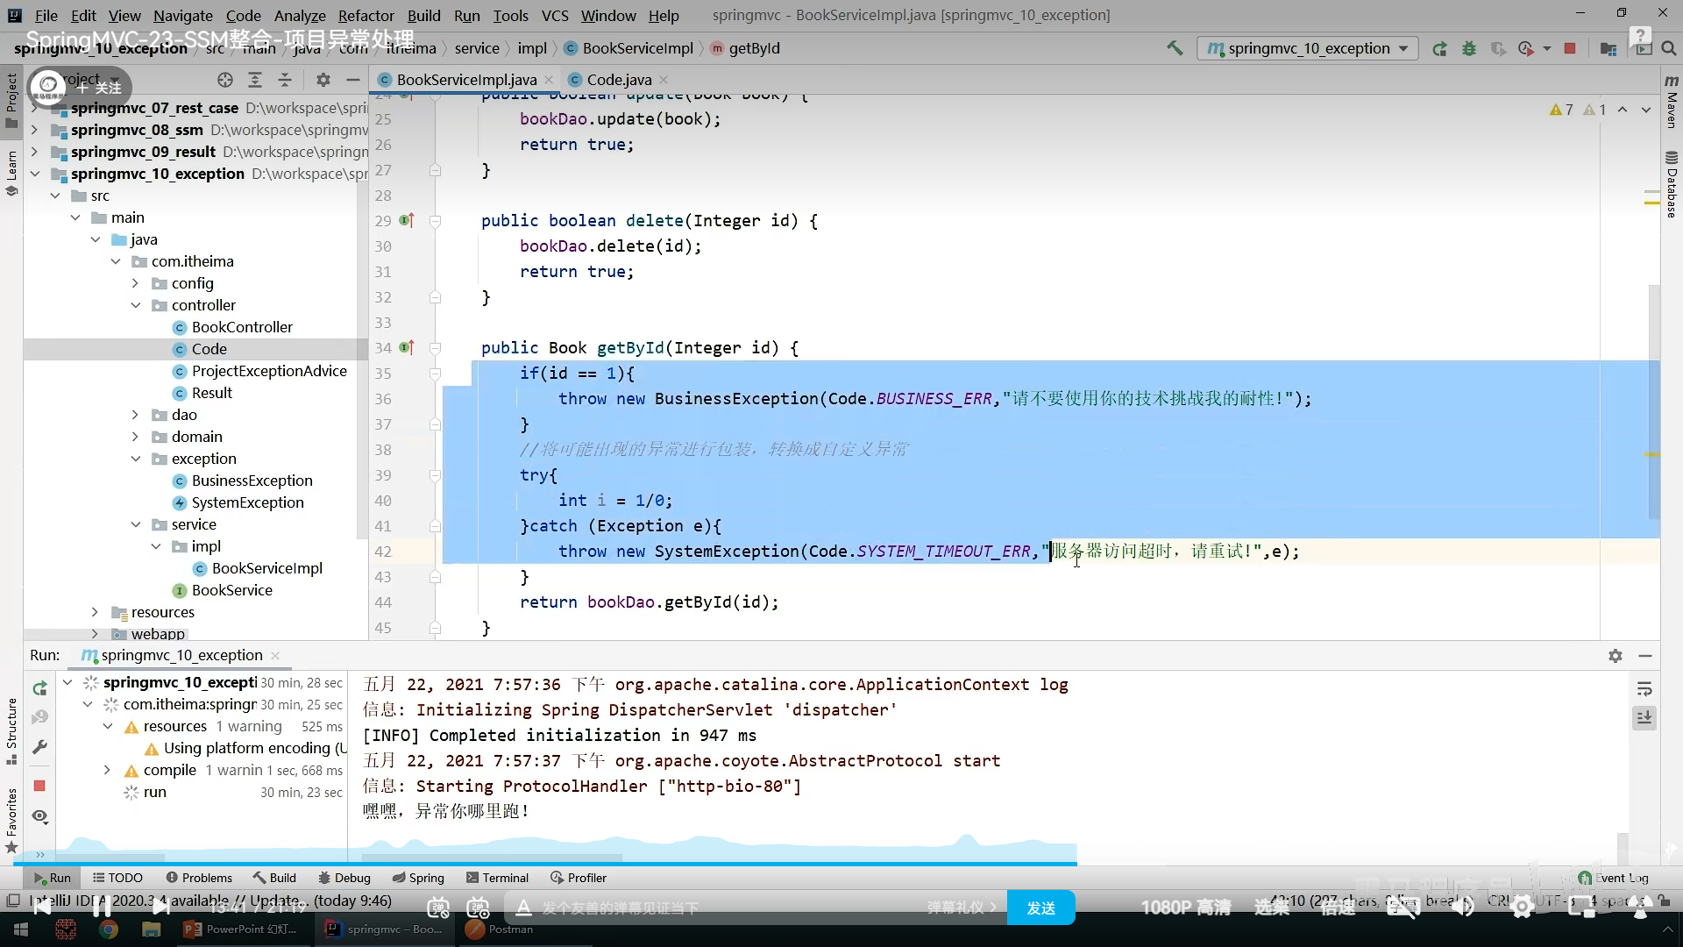Toggle scroll to end in Run console
Screen dimensions: 1683x947
1644,718
